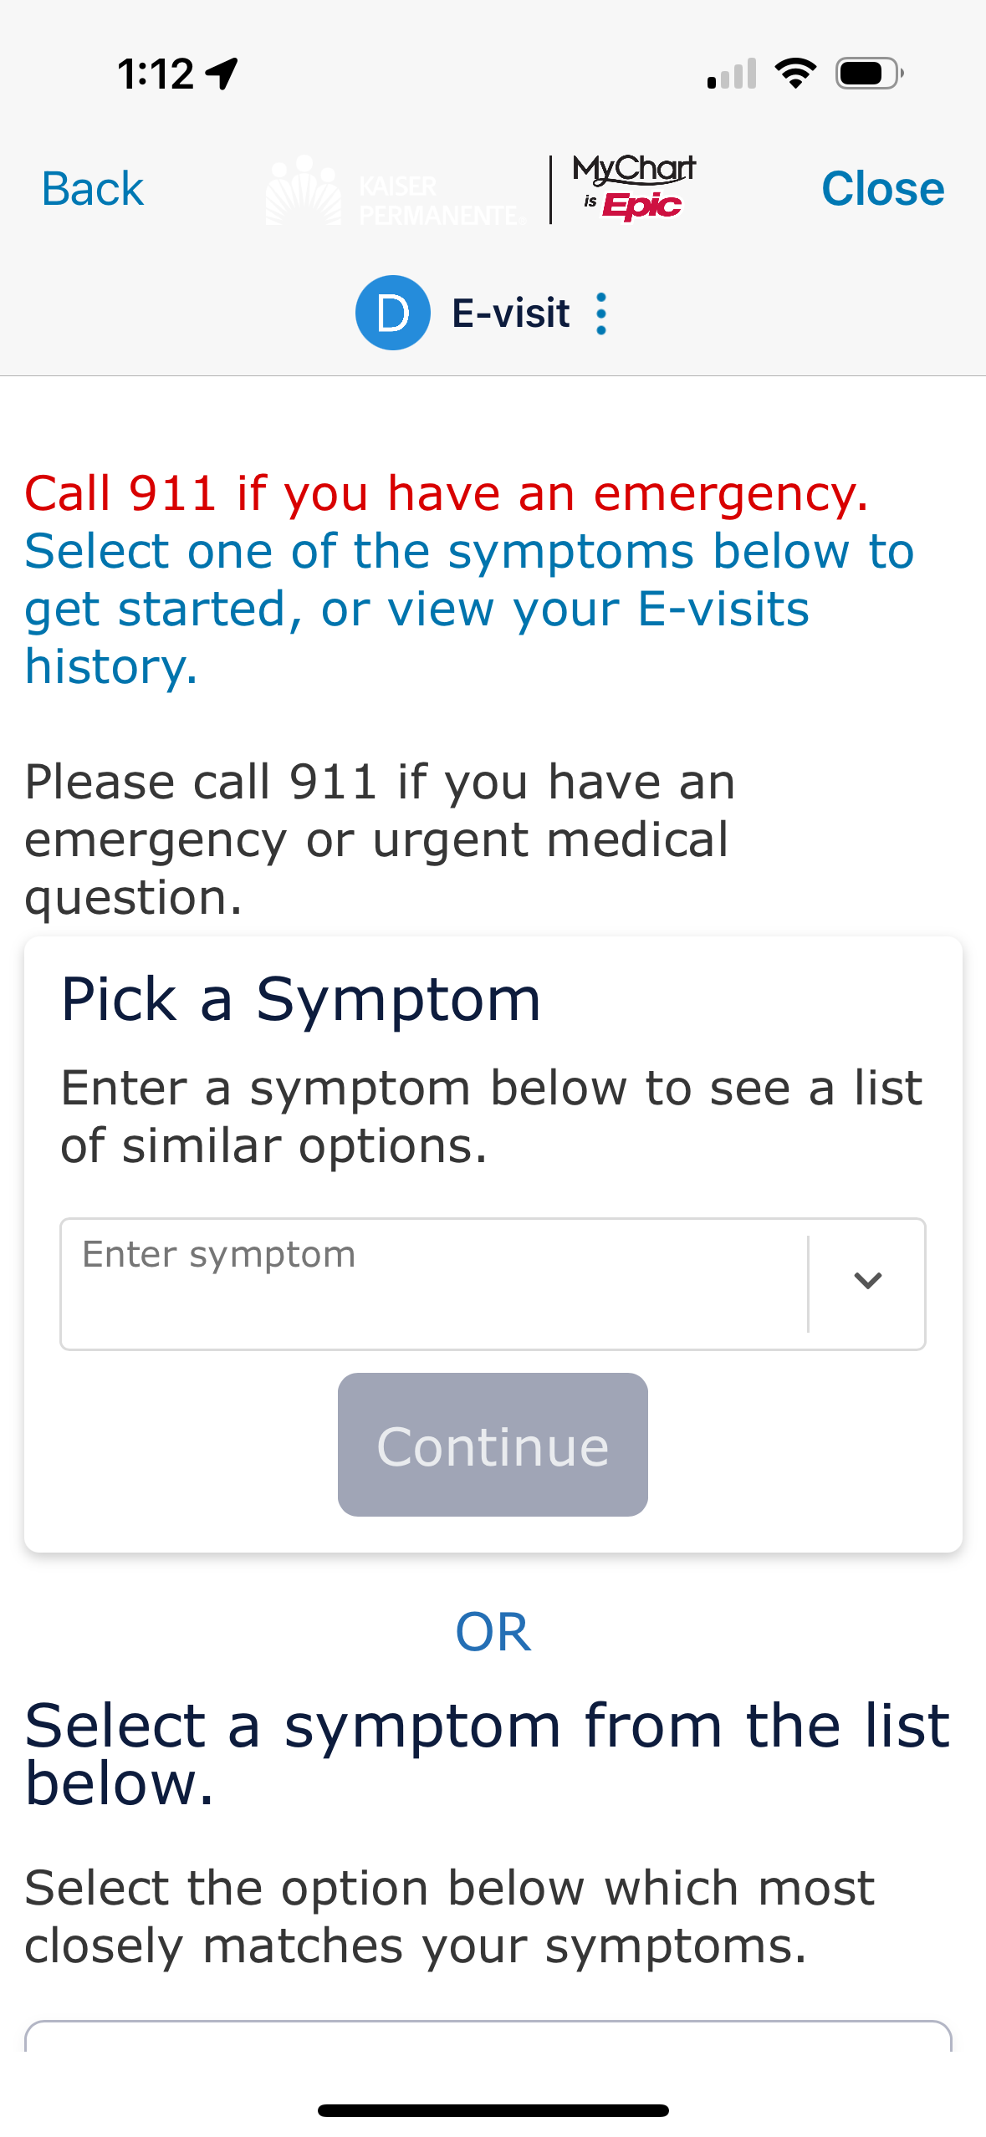Tap the MyChart by Epic logo
Image resolution: width=986 pixels, height=2137 pixels.
point(636,188)
